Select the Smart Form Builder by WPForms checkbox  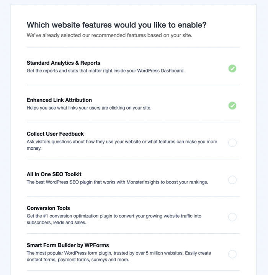point(232,254)
